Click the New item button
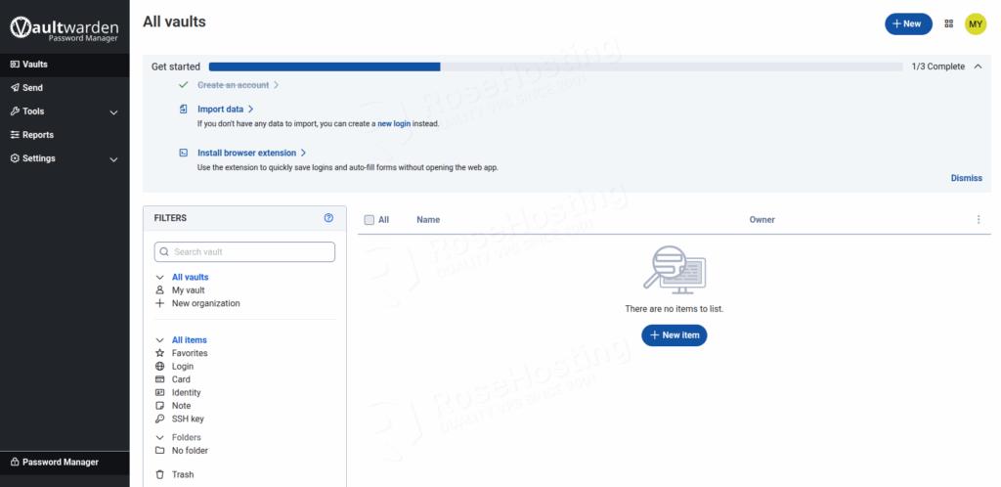Viewport: 1001px width, 487px height. click(x=674, y=334)
